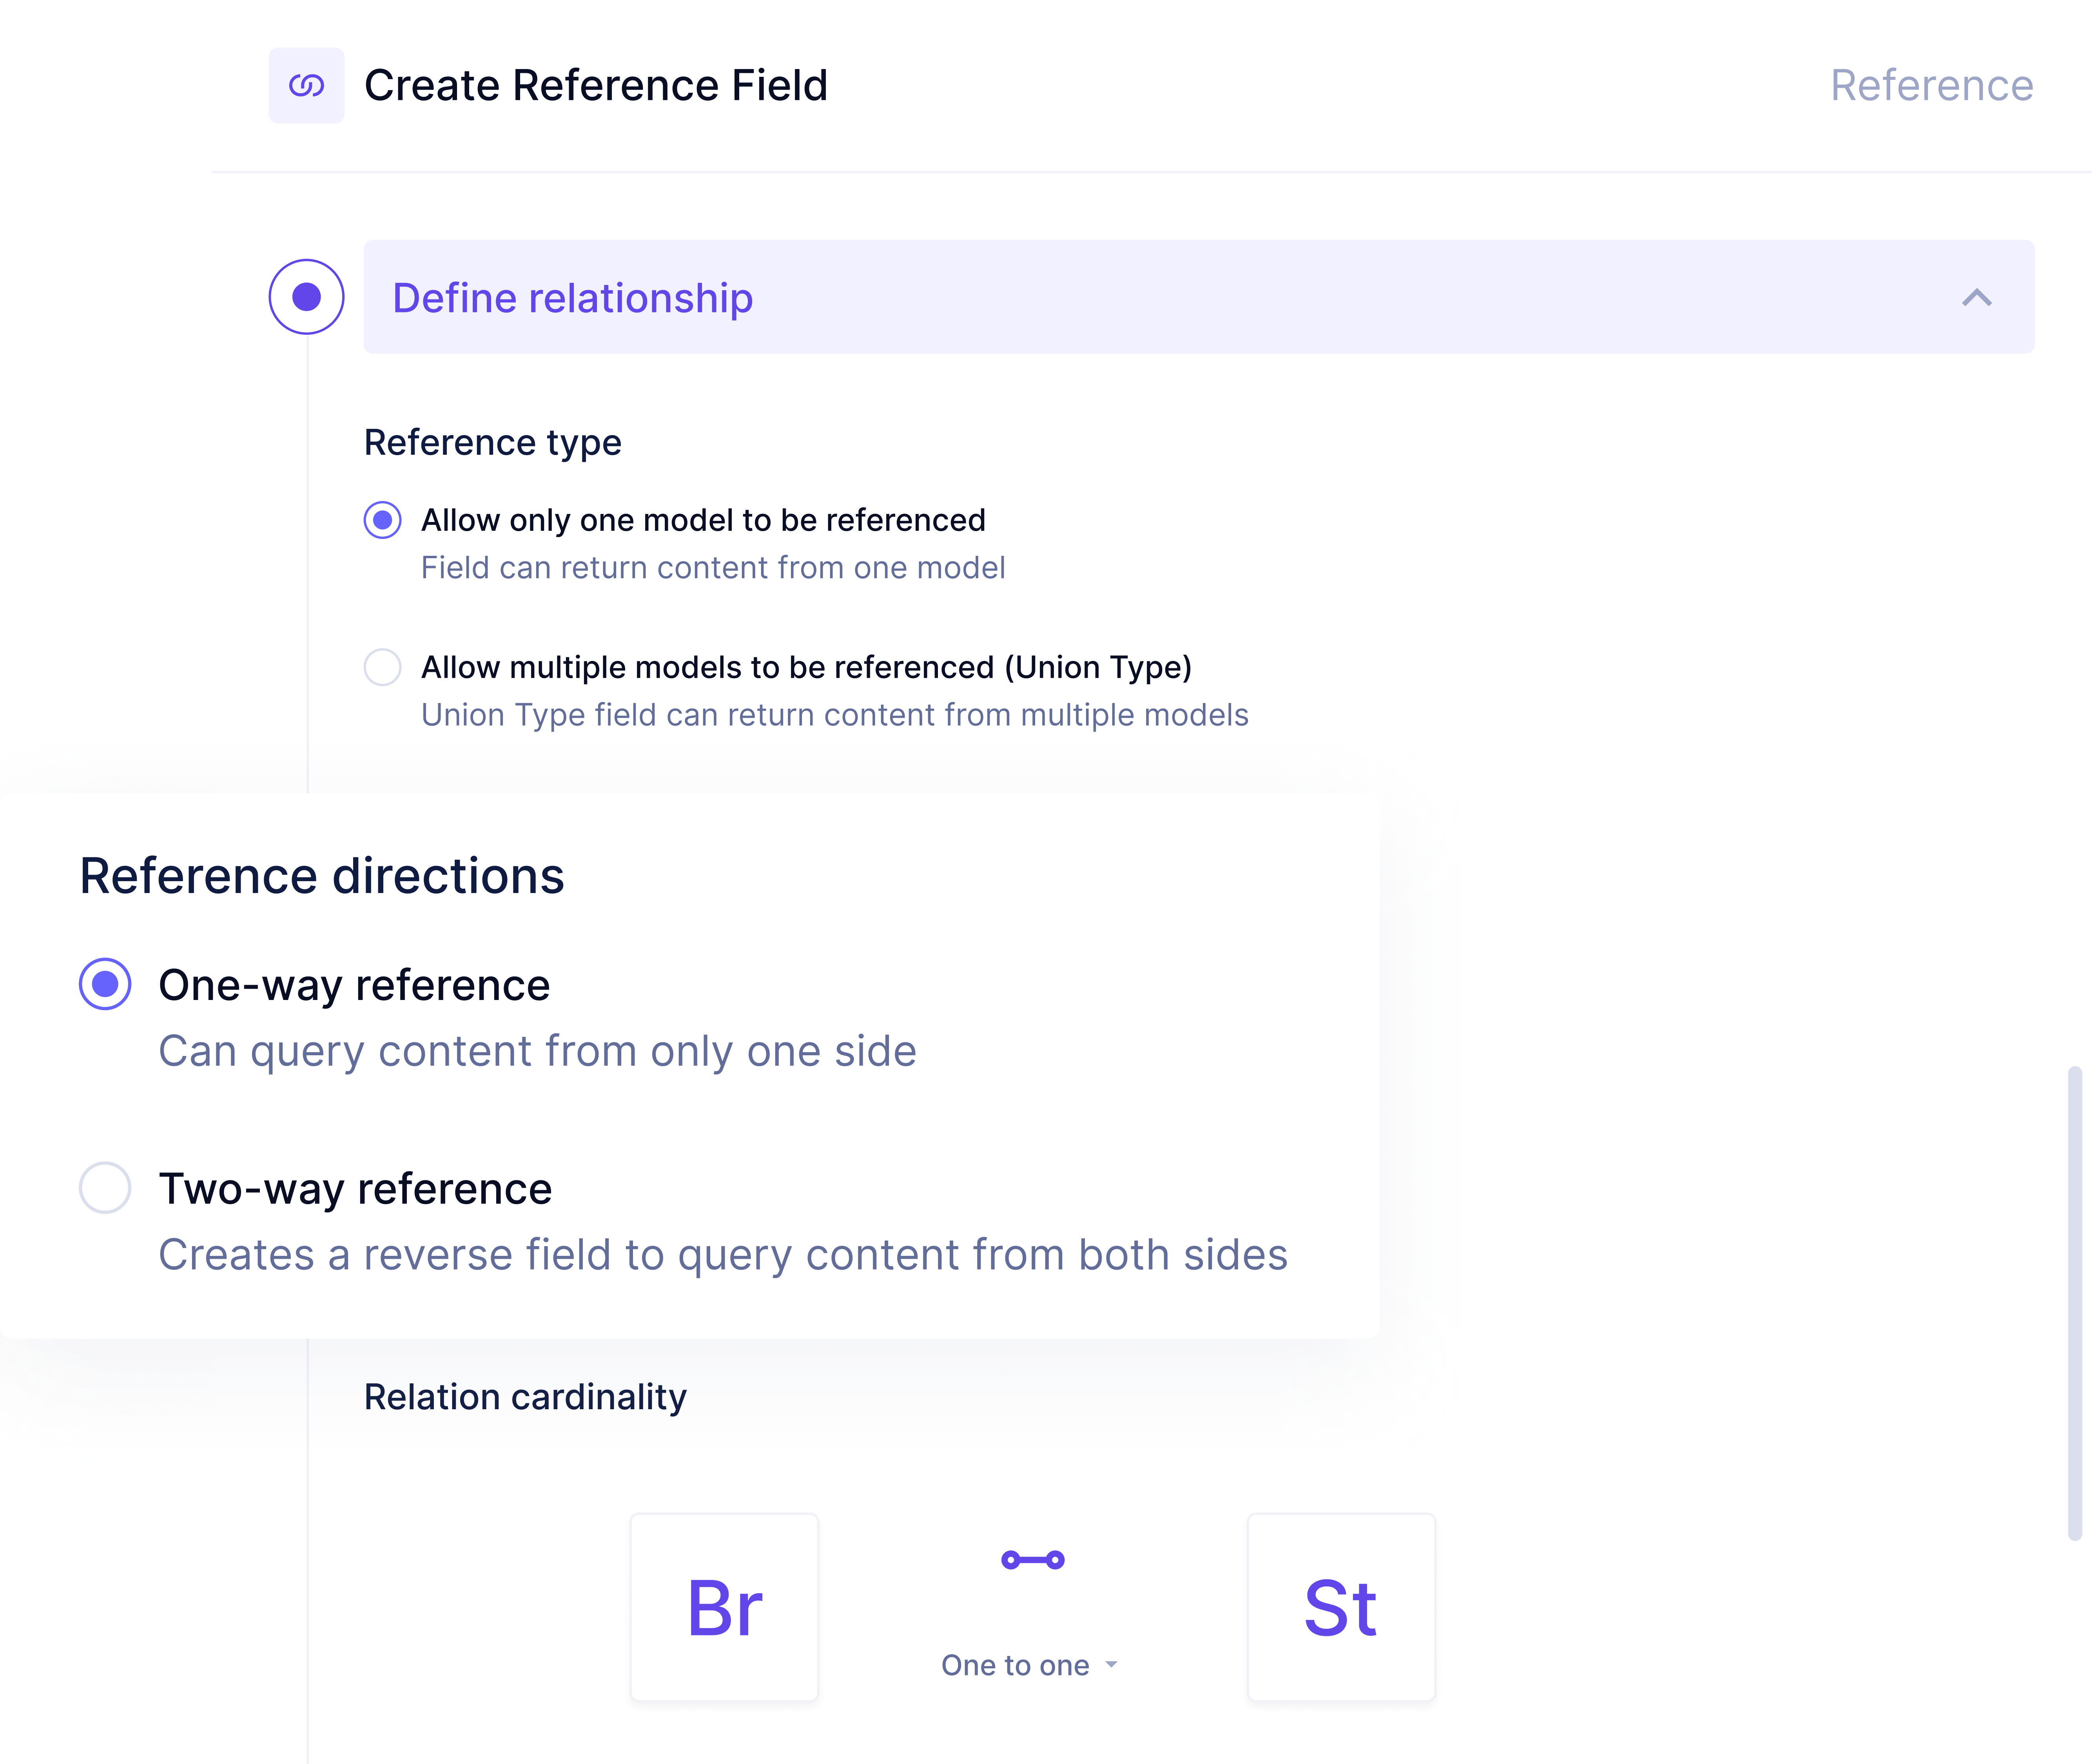Click the vertical scrollbar thumb
This screenshot has width=2093, height=1764.
click(x=2075, y=1303)
